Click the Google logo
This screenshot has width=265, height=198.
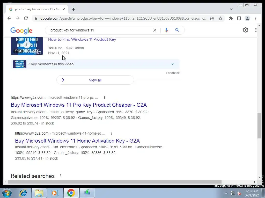21,30
